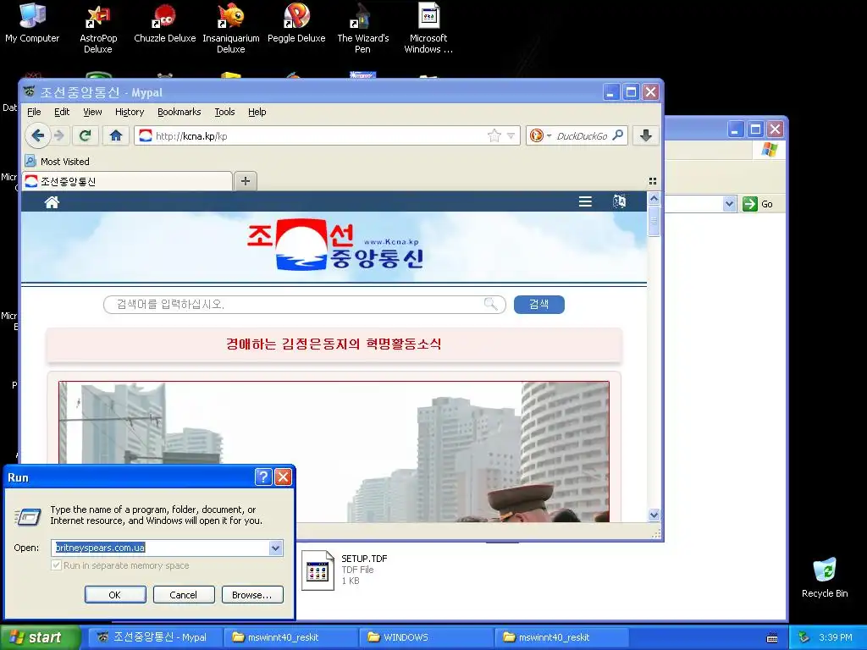The image size is (867, 650).
Task: Launch AstroPop Deluxe shortcut
Action: (x=98, y=28)
